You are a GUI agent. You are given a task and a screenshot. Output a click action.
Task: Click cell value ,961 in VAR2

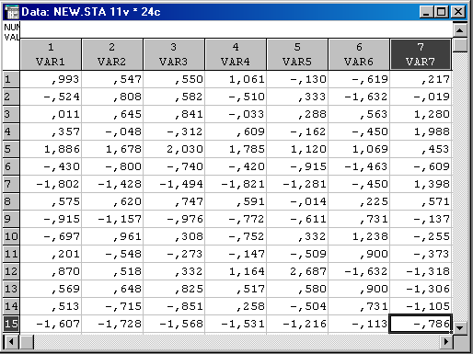tap(112, 236)
